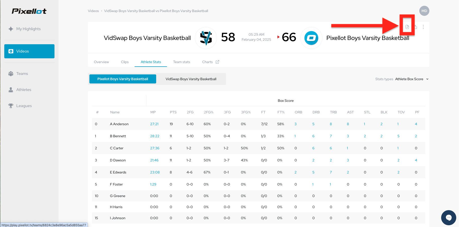Screen dimensions: 462x227
Task: Open the Team stats tab
Action: pos(182,62)
